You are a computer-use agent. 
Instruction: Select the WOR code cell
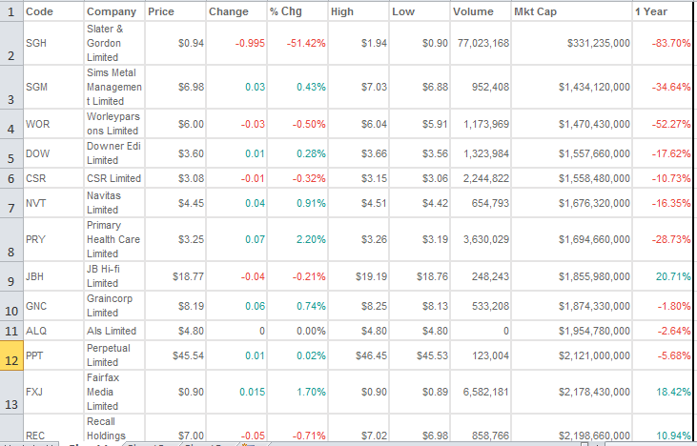[x=53, y=124]
